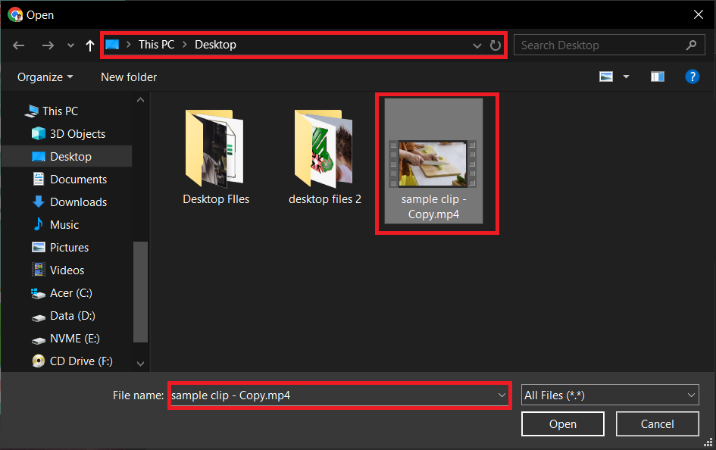Viewport: 716px width, 450px height.
Task: Open the view options dropdown arrow
Action: coord(625,77)
